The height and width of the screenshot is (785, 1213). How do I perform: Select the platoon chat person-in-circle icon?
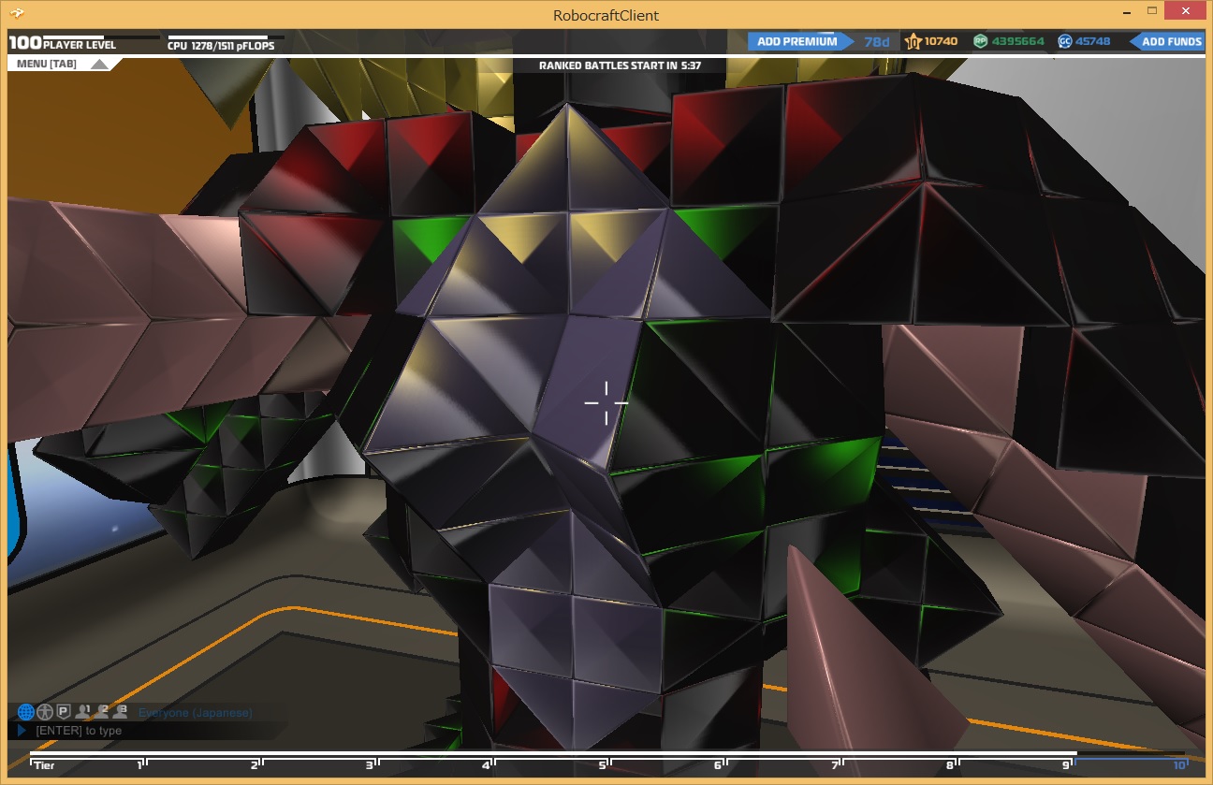[x=45, y=712]
